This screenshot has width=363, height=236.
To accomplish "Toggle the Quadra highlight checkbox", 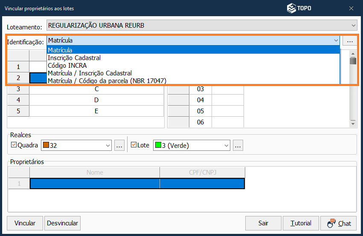I will pyautogui.click(x=14, y=145).
